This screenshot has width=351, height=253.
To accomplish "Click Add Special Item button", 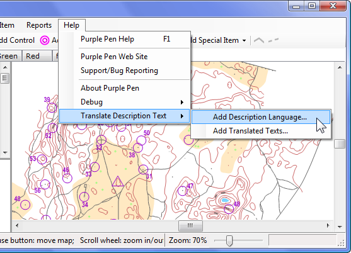I will pyautogui.click(x=215, y=40).
